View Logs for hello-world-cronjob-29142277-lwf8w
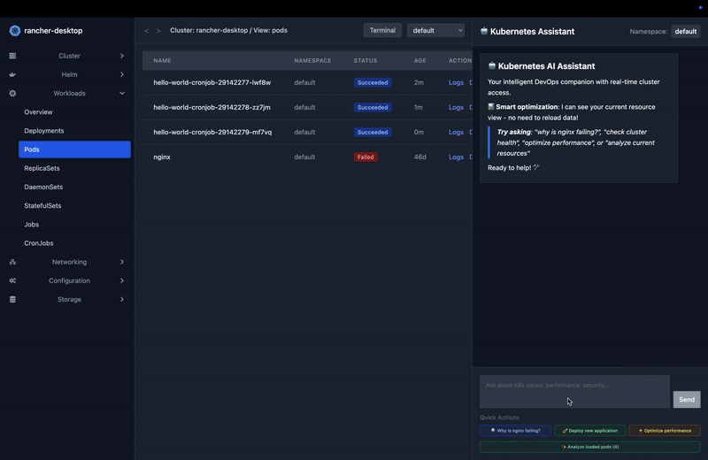The height and width of the screenshot is (460, 708). click(x=456, y=82)
